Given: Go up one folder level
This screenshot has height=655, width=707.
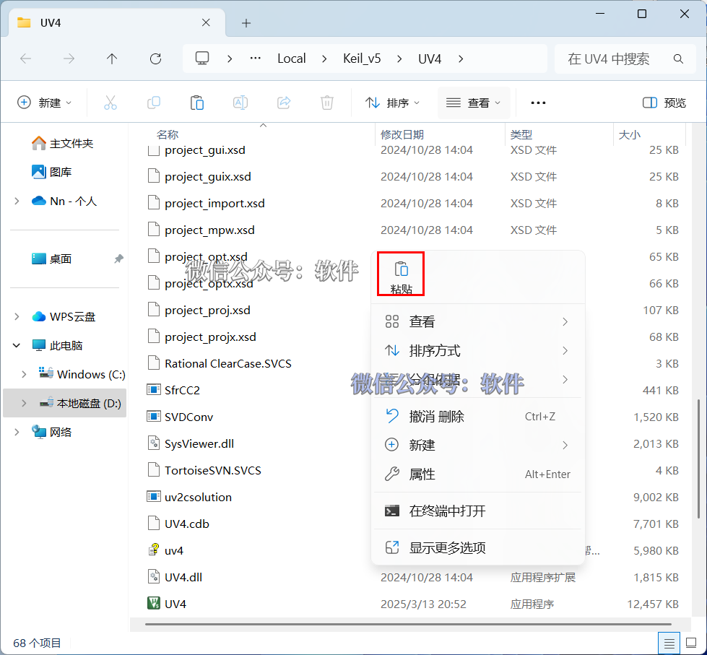Looking at the screenshot, I should point(112,58).
